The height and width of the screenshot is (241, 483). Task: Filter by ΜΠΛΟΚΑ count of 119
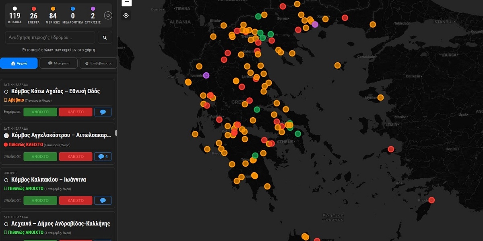15,16
